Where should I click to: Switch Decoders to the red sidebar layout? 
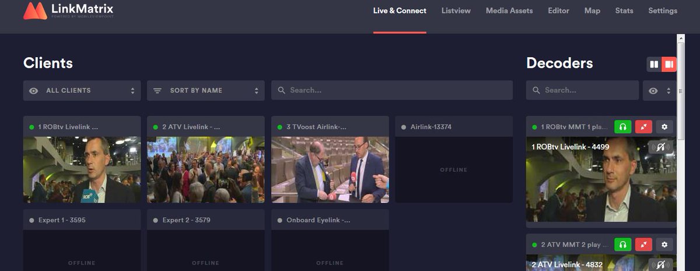click(x=669, y=64)
